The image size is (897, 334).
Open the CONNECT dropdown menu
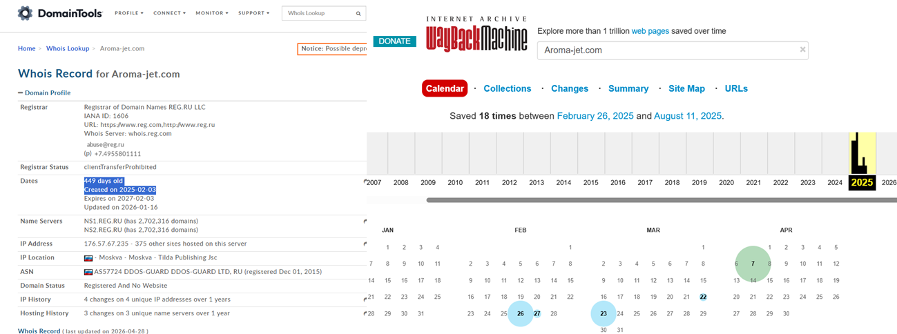pos(169,13)
